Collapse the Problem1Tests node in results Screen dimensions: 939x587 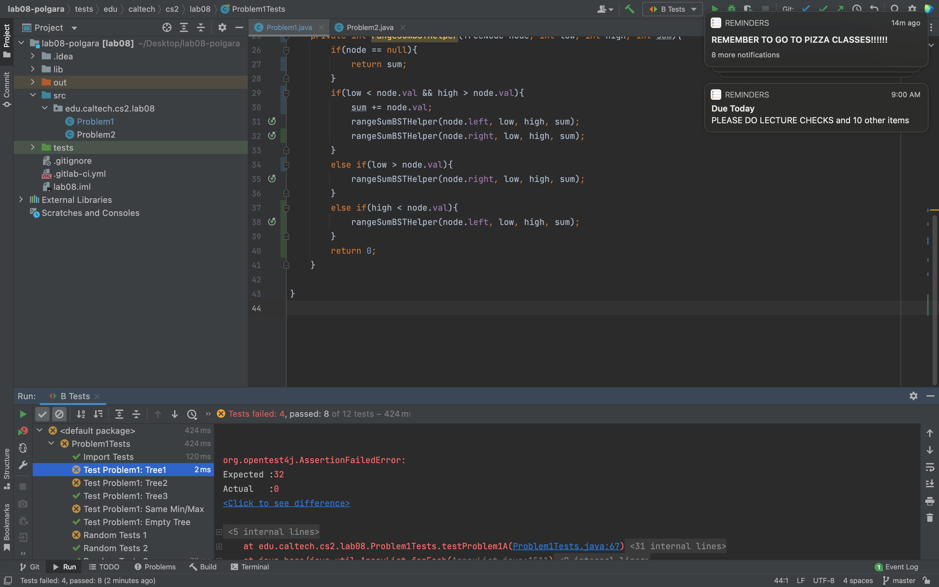coord(51,444)
